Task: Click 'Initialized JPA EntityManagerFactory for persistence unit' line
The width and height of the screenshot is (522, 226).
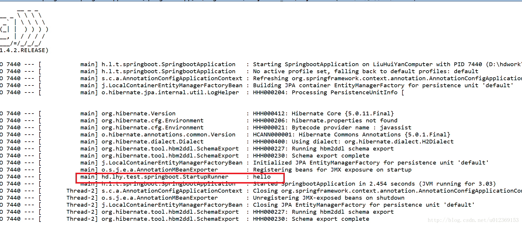Action: pos(371,163)
